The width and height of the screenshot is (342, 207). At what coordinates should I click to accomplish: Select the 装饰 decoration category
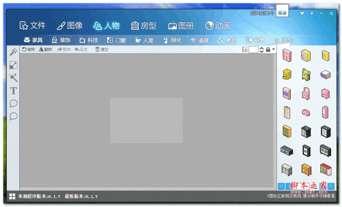point(61,40)
